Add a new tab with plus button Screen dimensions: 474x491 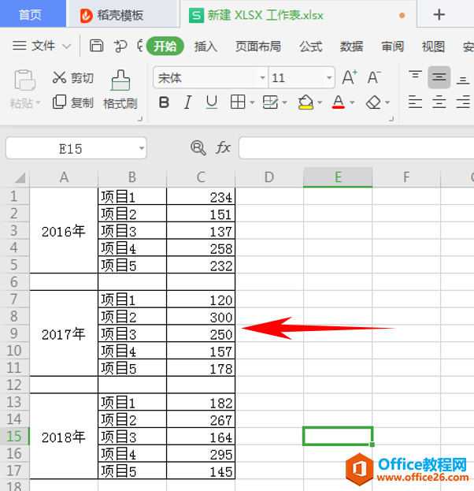(439, 15)
